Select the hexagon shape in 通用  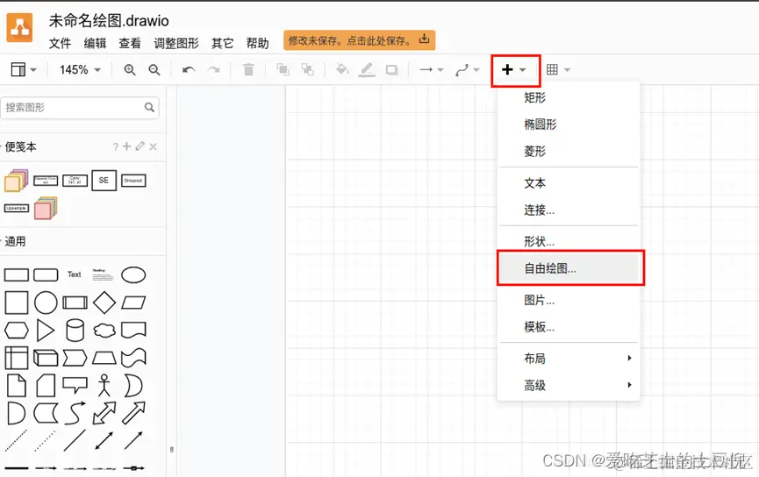pyautogui.click(x=17, y=331)
